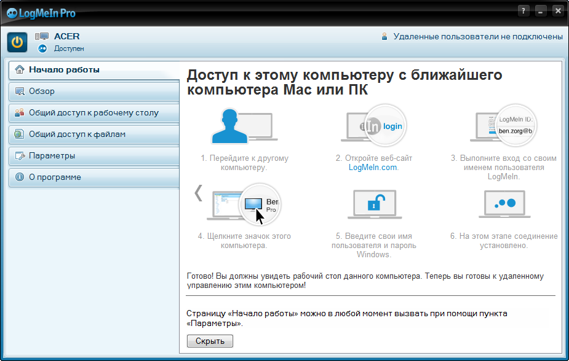
Task: Click the two-people desktop sharing icon
Action: point(19,112)
